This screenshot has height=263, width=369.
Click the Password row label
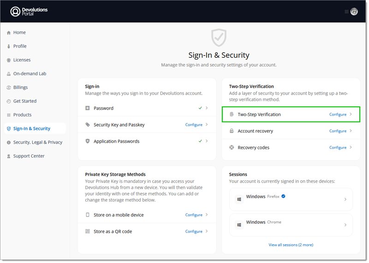103,108
